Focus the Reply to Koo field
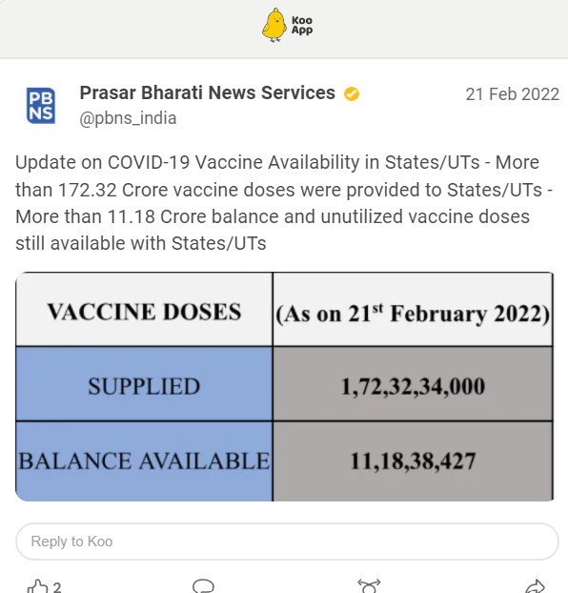Screen dimensions: 568x593 [287, 542]
